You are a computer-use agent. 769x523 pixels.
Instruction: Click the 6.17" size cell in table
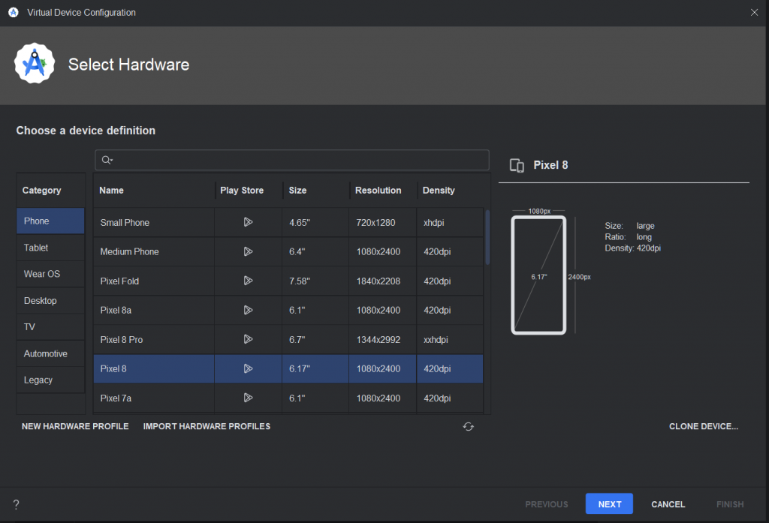tap(315, 368)
